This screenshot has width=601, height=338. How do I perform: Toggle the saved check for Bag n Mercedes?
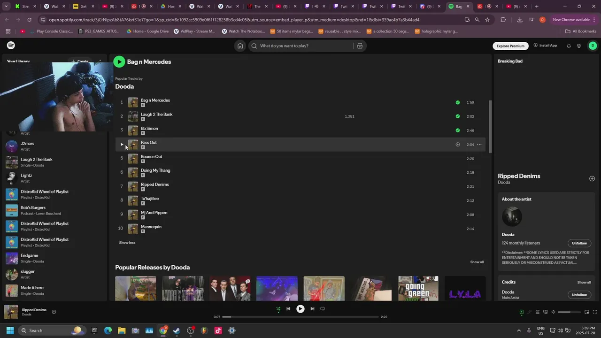point(457,102)
